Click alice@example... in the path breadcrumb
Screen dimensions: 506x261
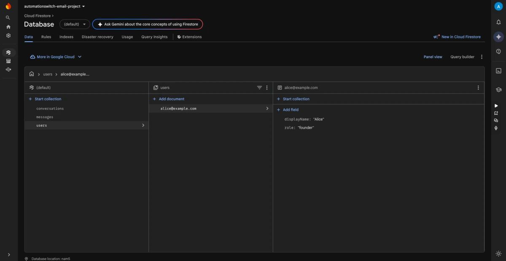(75, 74)
